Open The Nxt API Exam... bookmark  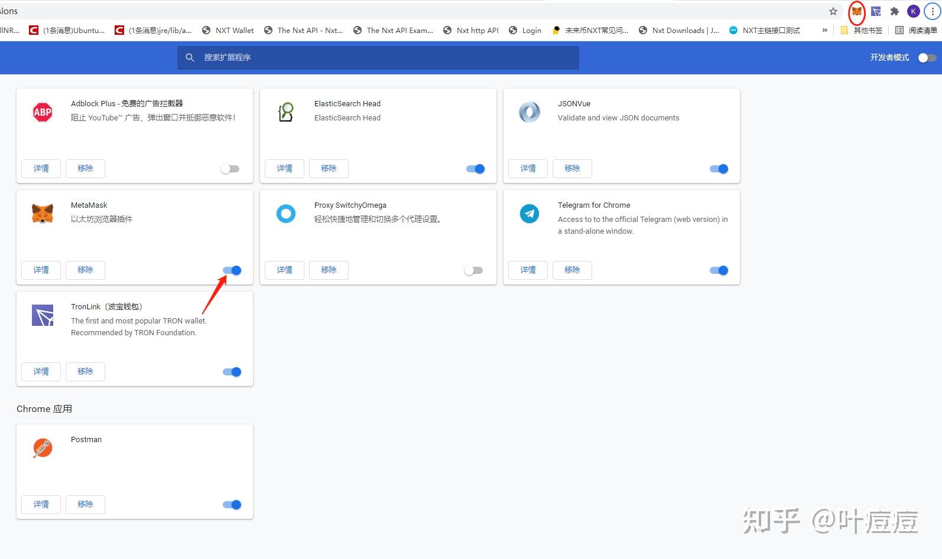pyautogui.click(x=393, y=30)
